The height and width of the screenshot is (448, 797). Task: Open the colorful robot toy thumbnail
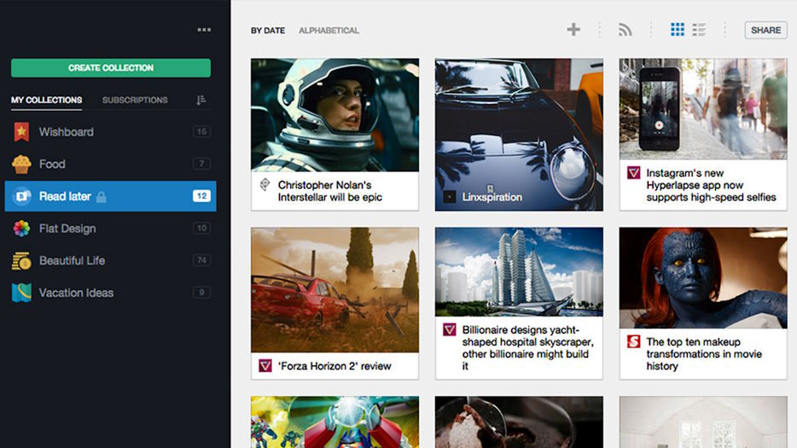pyautogui.click(x=335, y=422)
